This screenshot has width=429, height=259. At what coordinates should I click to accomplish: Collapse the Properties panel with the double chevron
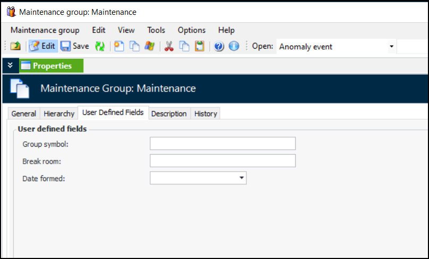point(10,66)
